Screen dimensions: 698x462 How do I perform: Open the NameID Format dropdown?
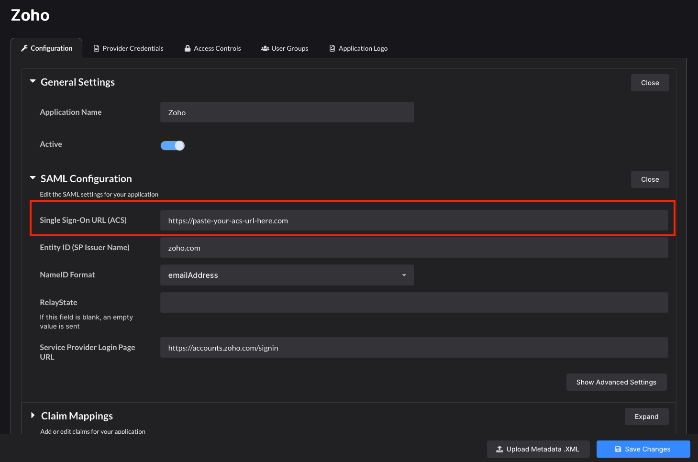click(287, 275)
